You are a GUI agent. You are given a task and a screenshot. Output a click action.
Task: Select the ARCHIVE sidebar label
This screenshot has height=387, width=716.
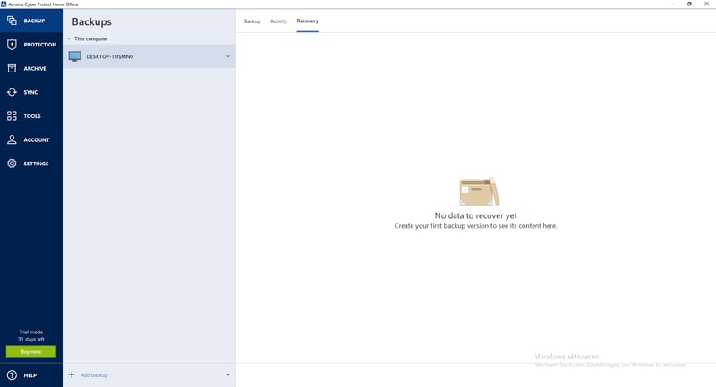(x=35, y=69)
